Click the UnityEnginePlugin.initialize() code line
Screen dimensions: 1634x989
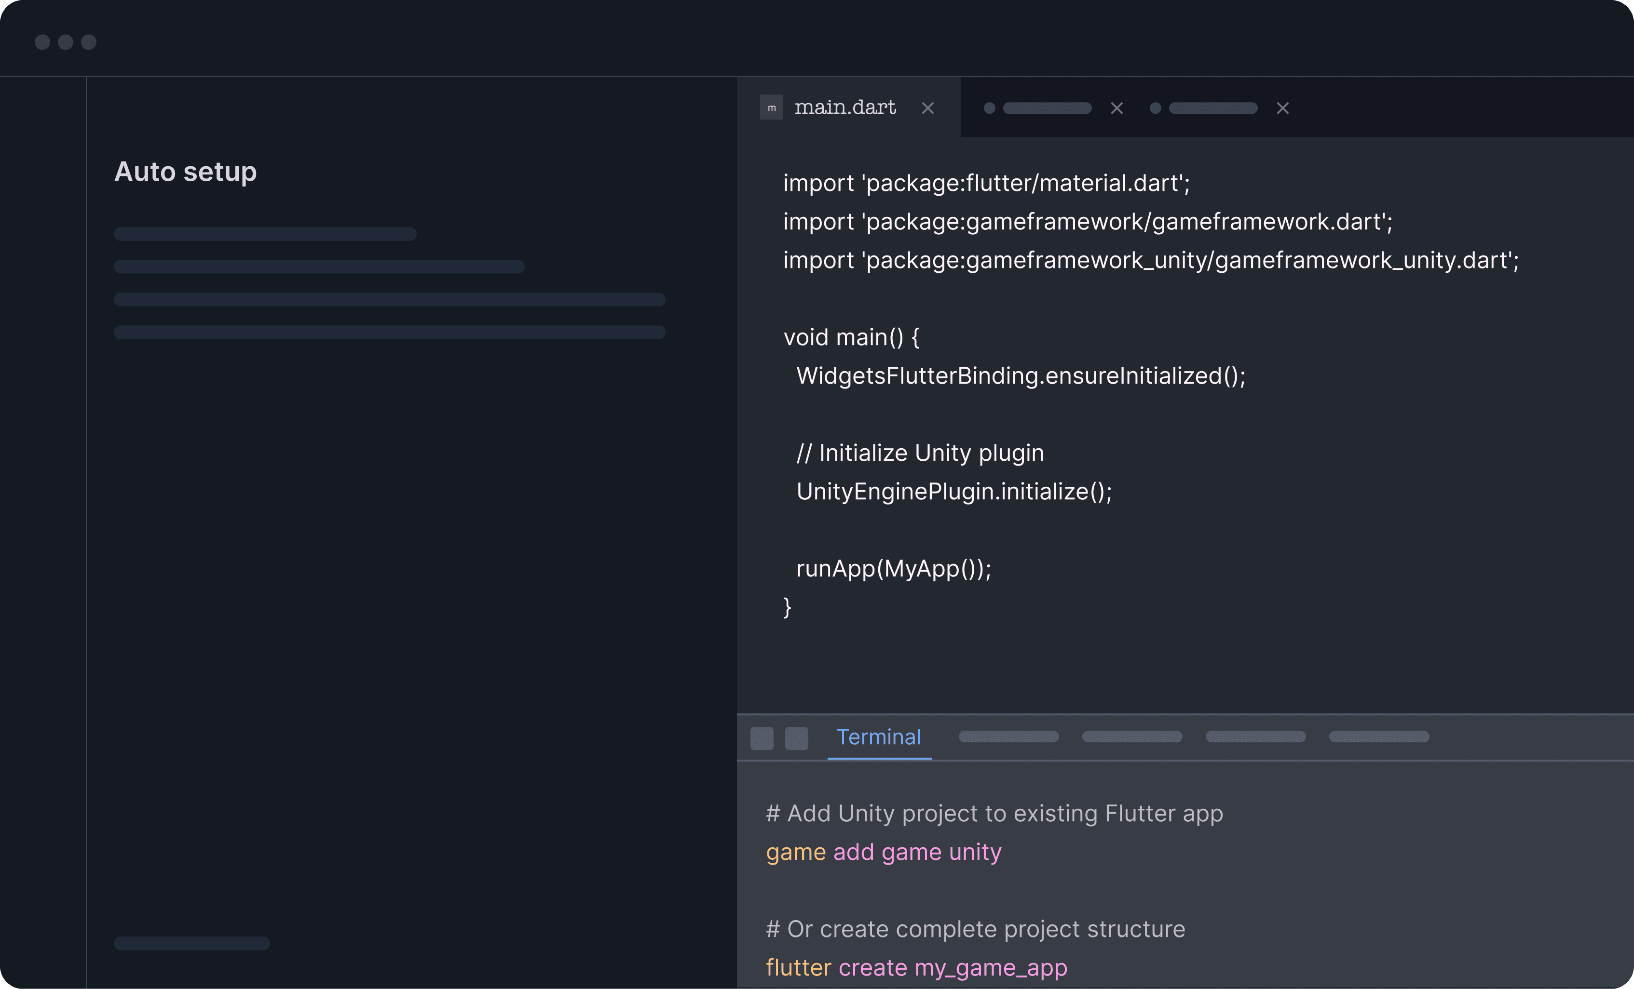953,491
